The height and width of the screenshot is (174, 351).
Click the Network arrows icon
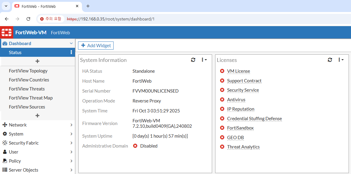click(5, 125)
